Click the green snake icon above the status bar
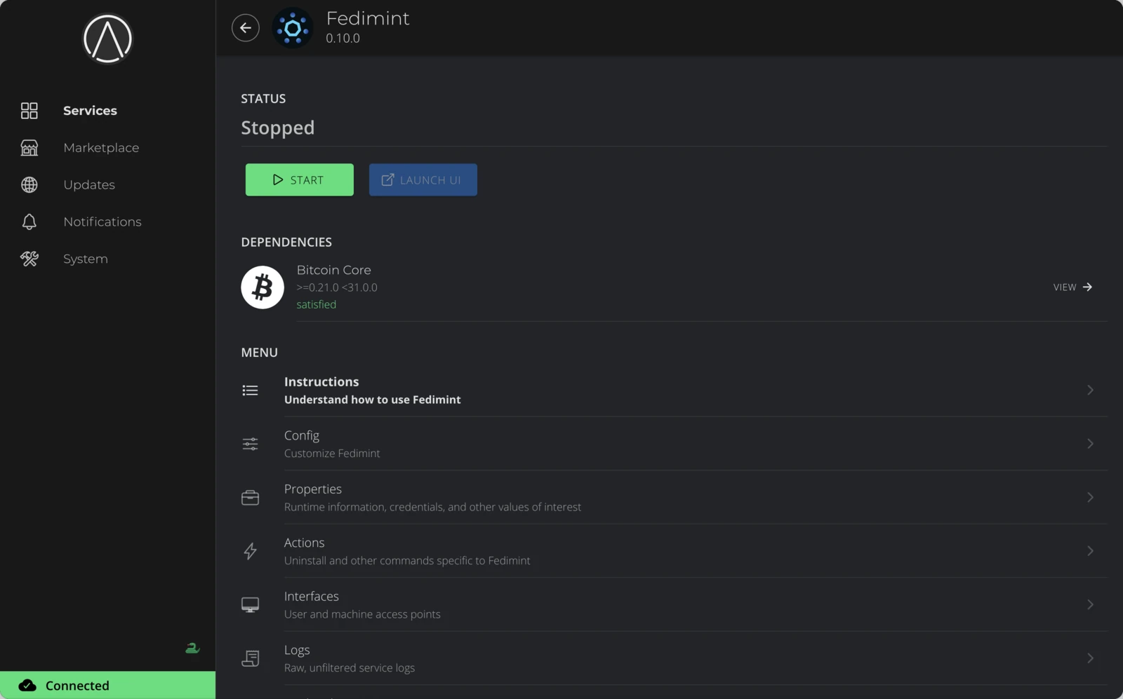This screenshot has height=699, width=1123. [192, 648]
